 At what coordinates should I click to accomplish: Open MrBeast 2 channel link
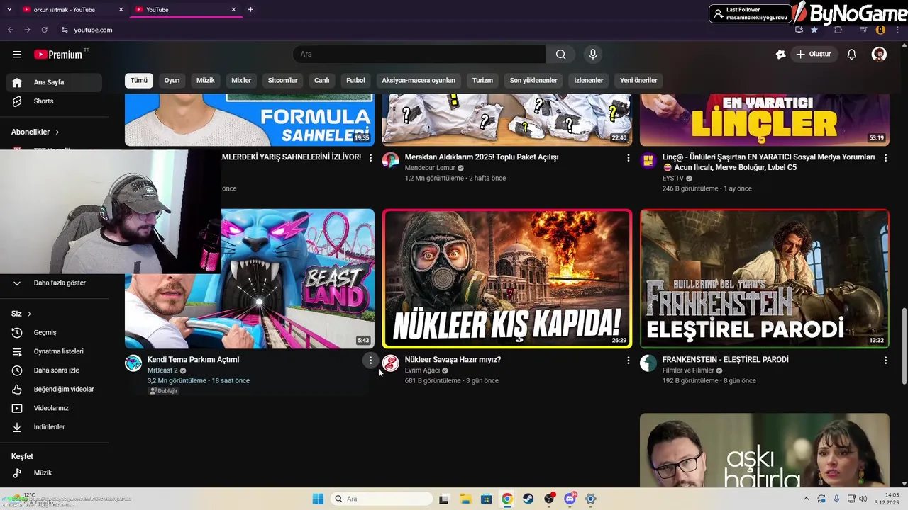(162, 370)
